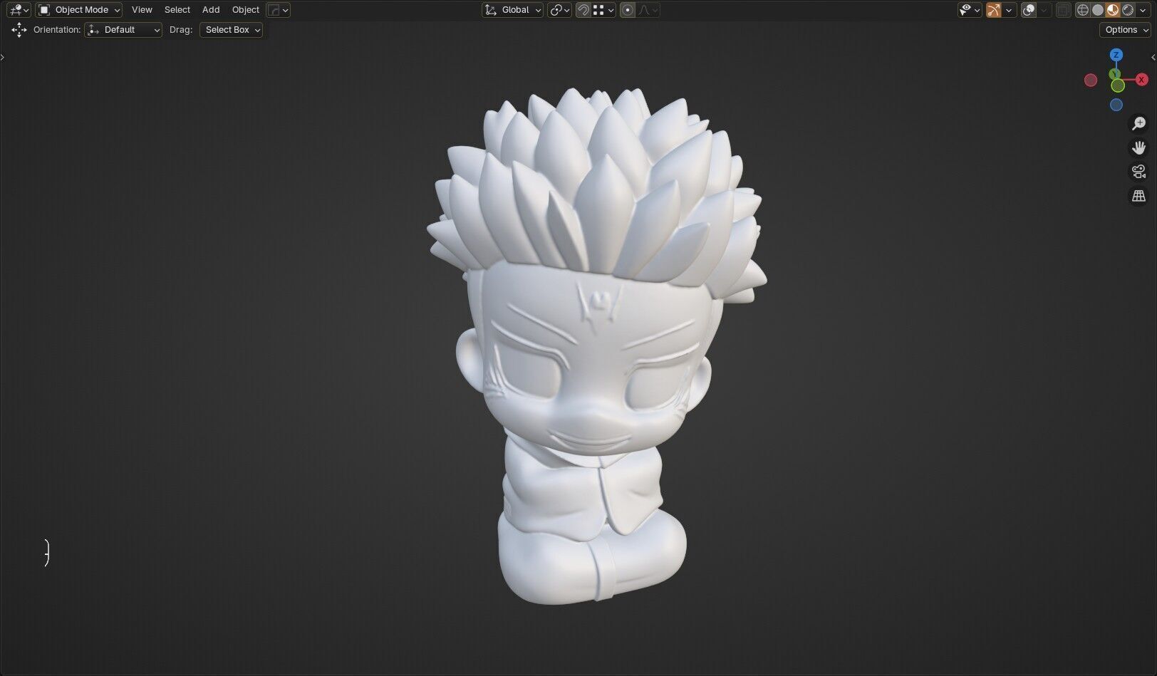Click the Move tool icon in tool settings

pos(19,30)
